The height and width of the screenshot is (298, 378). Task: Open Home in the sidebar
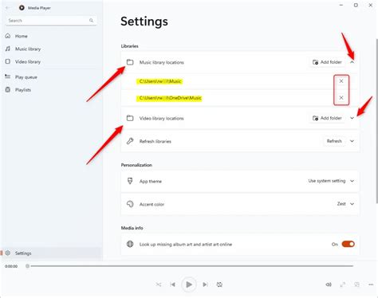(x=51, y=36)
